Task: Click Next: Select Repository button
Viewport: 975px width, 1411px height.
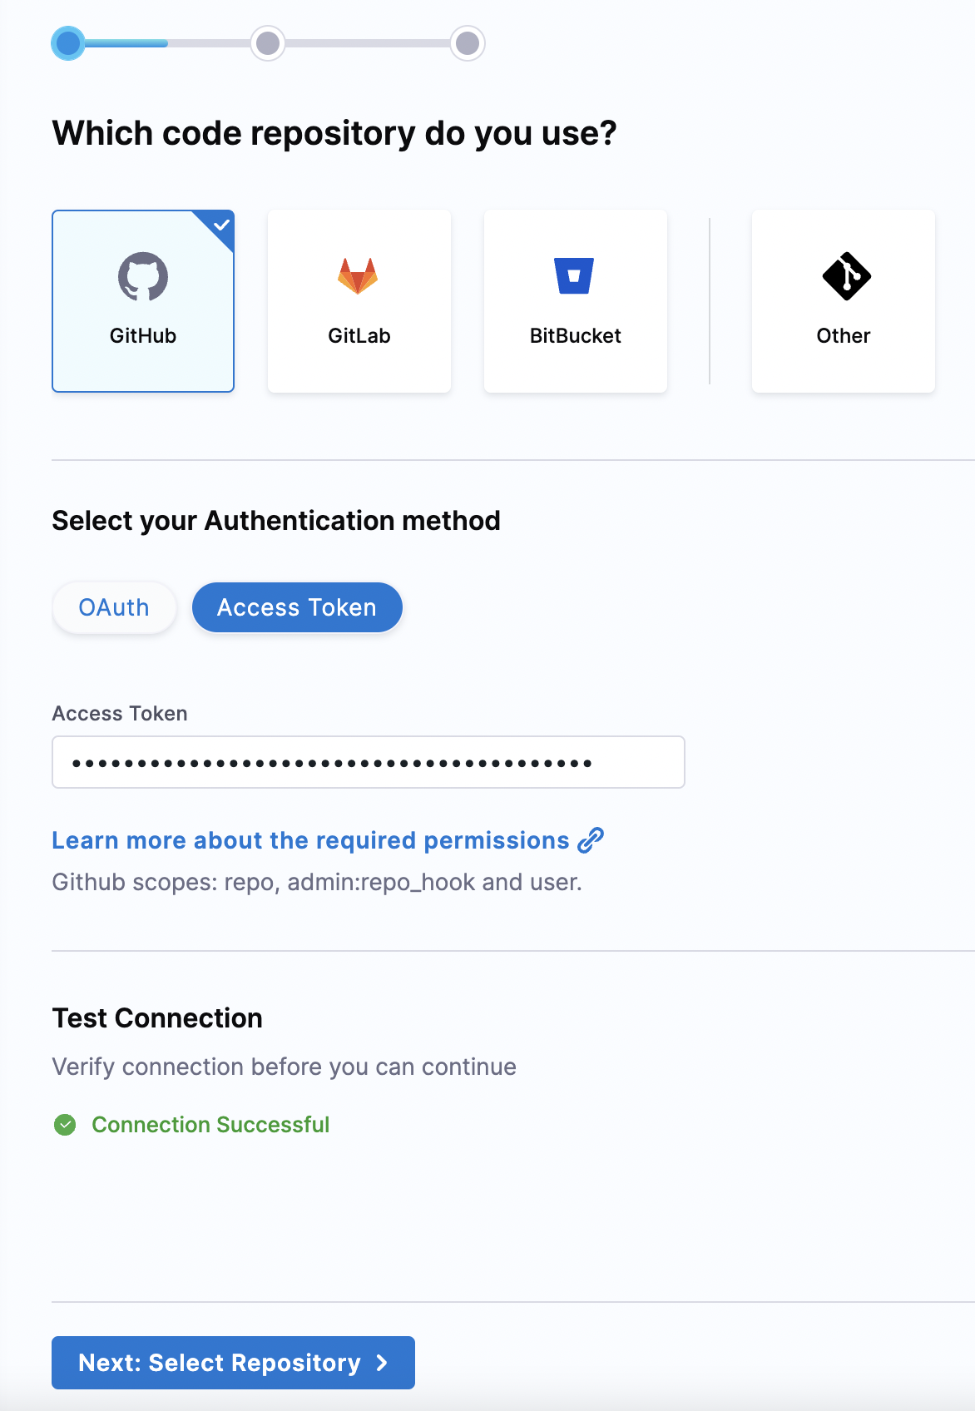Action: point(233,1363)
